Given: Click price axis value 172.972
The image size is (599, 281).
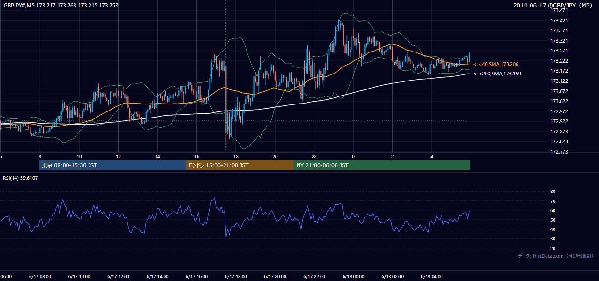Looking at the screenshot, I should [558, 111].
